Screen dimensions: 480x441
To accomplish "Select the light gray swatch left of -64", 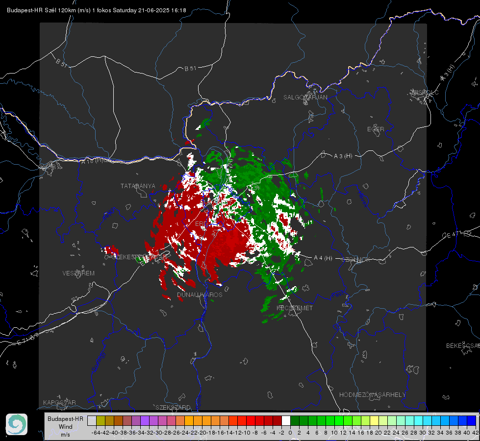I will [x=92, y=420].
